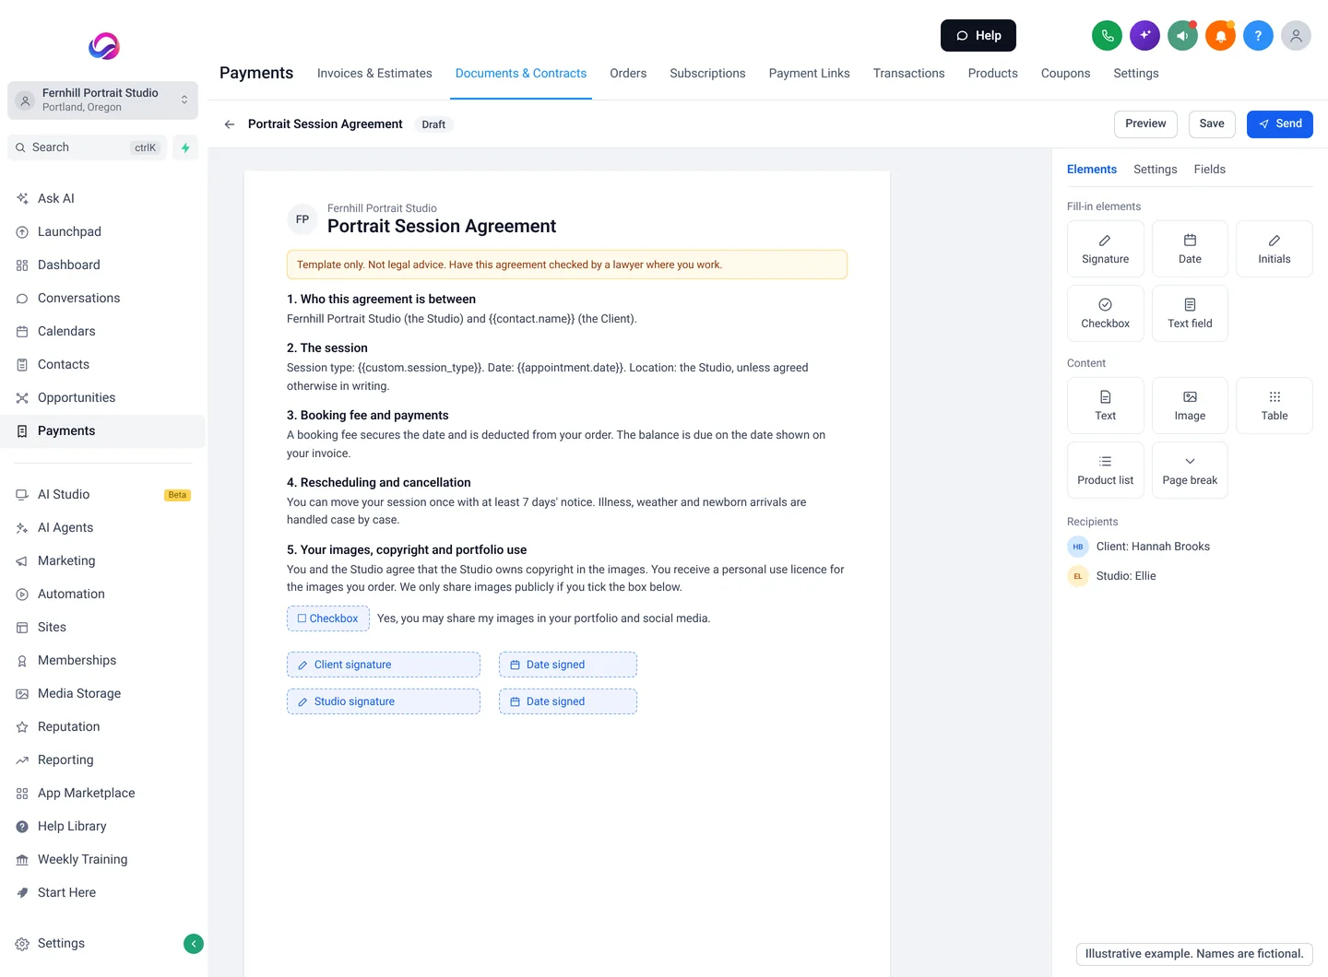Click the Save button
The height and width of the screenshot is (977, 1328).
[1212, 124]
